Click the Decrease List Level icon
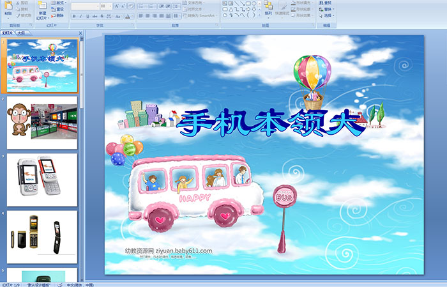447x287 pixels. pos(162,6)
